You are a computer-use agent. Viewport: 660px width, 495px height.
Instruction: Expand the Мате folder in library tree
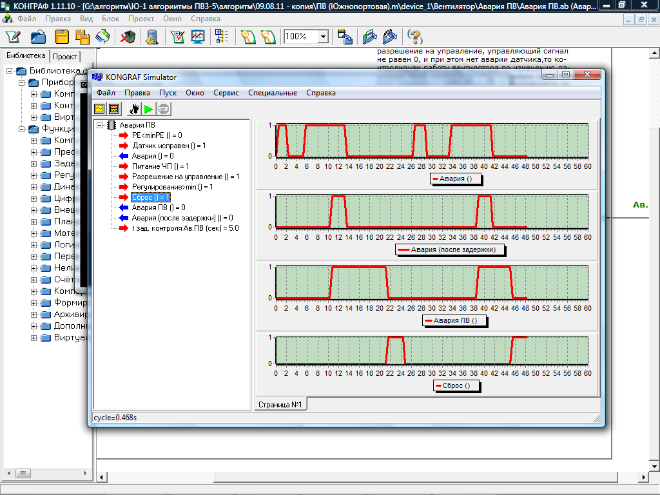[x=34, y=233]
